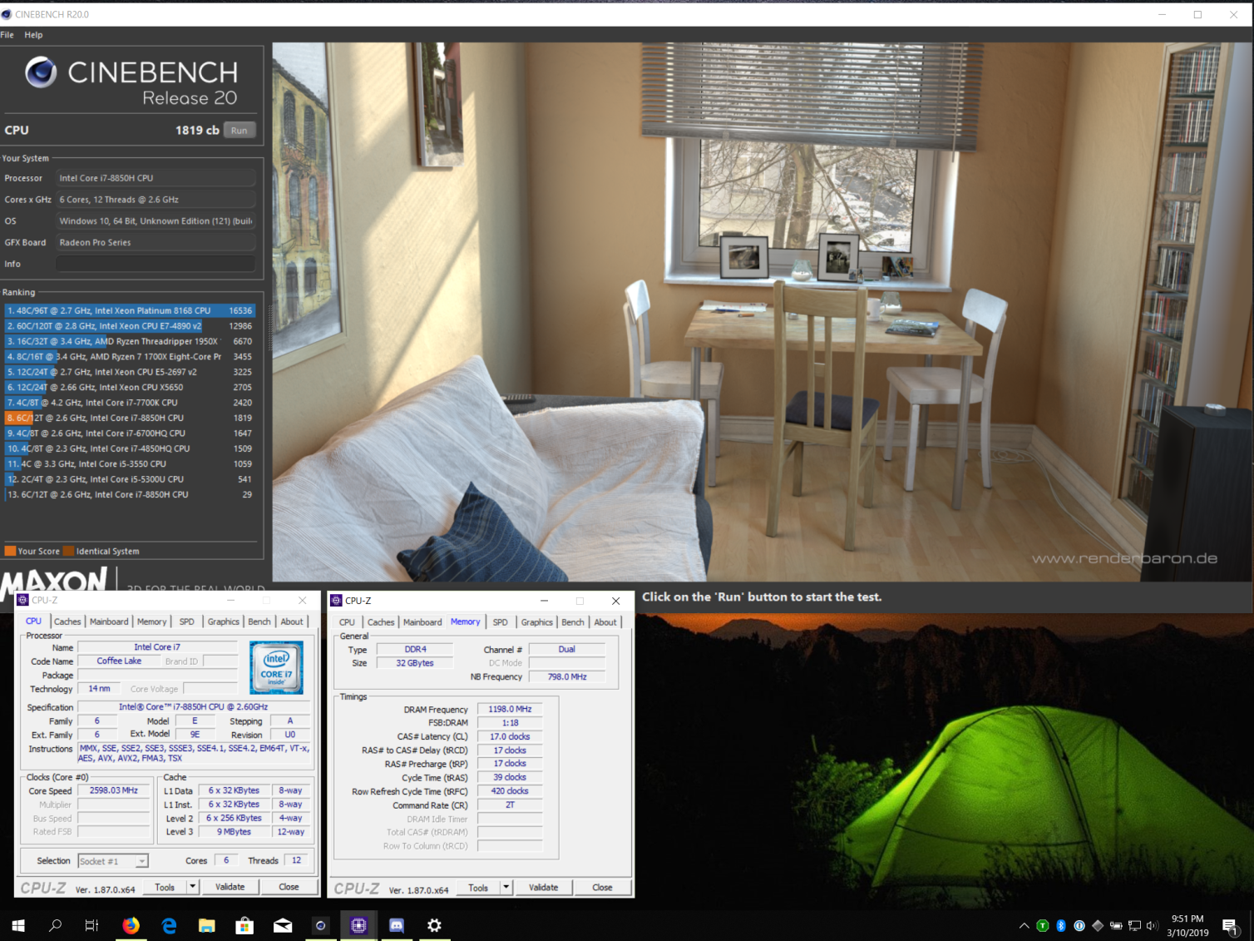The width and height of the screenshot is (1254, 941).
Task: Open Socket #1 selection dropdown
Action: 113,861
